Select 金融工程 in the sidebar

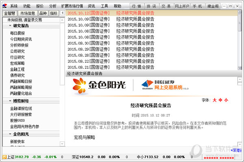(17, 69)
